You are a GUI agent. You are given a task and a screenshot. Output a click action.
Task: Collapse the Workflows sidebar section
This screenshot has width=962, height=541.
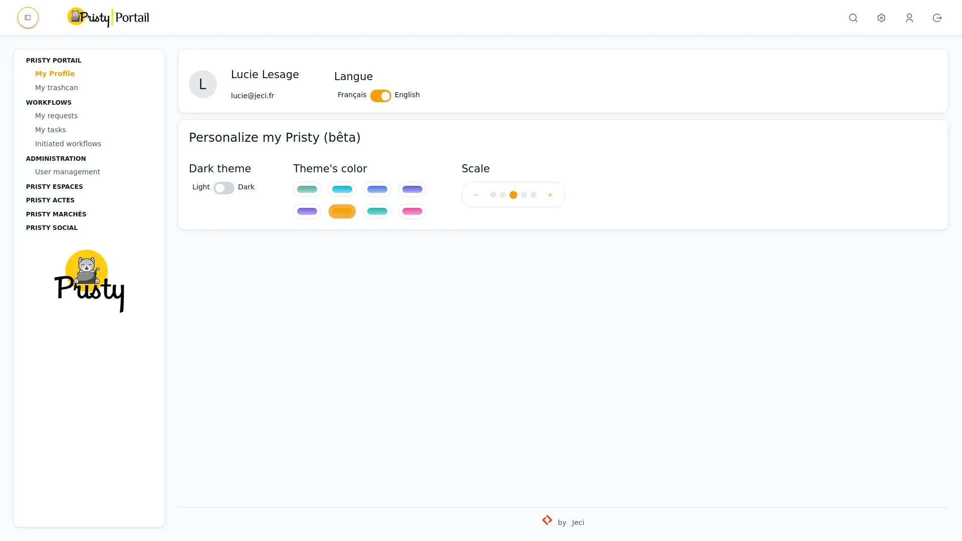pos(49,103)
